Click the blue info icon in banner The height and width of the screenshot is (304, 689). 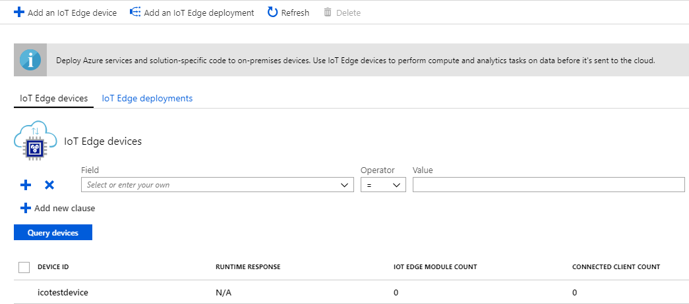(x=30, y=60)
